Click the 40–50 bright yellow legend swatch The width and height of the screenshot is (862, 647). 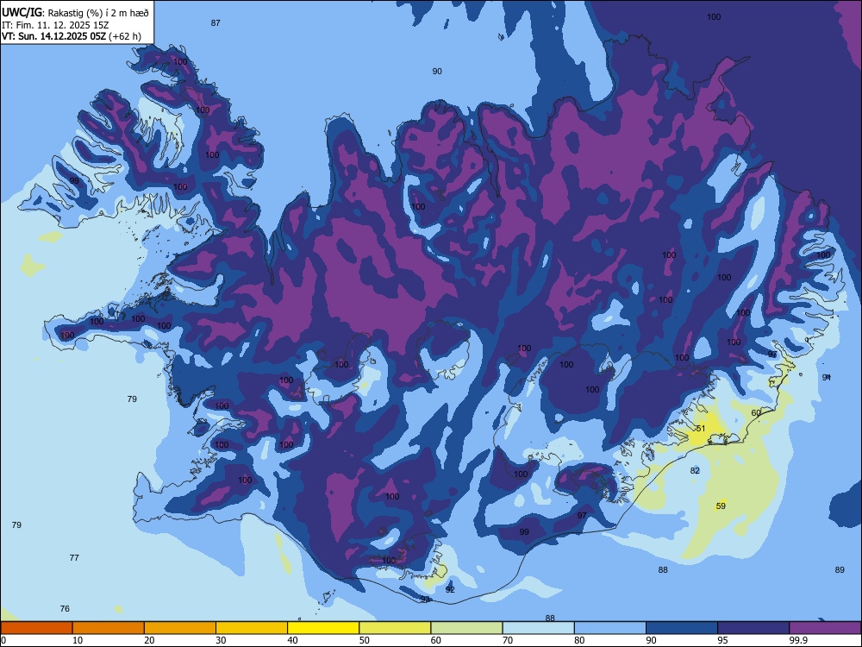[323, 628]
